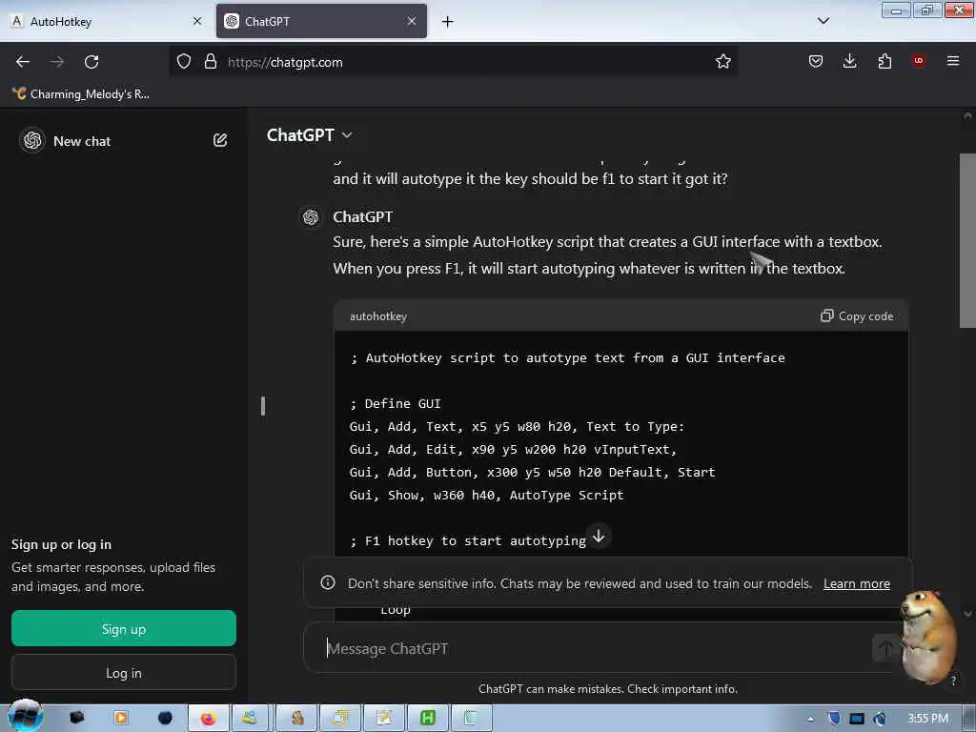This screenshot has height=732, width=976.
Task: Click the taskbar clock showing 3:55 PM
Action: 928,719
